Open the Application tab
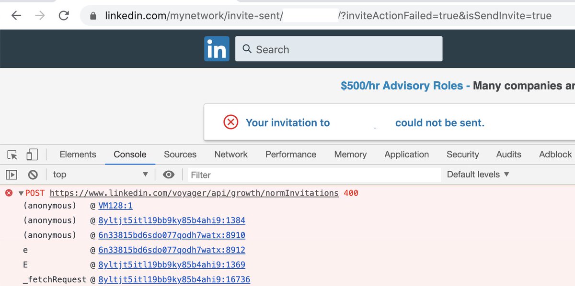Screen dimensions: 575x286 pos(406,154)
